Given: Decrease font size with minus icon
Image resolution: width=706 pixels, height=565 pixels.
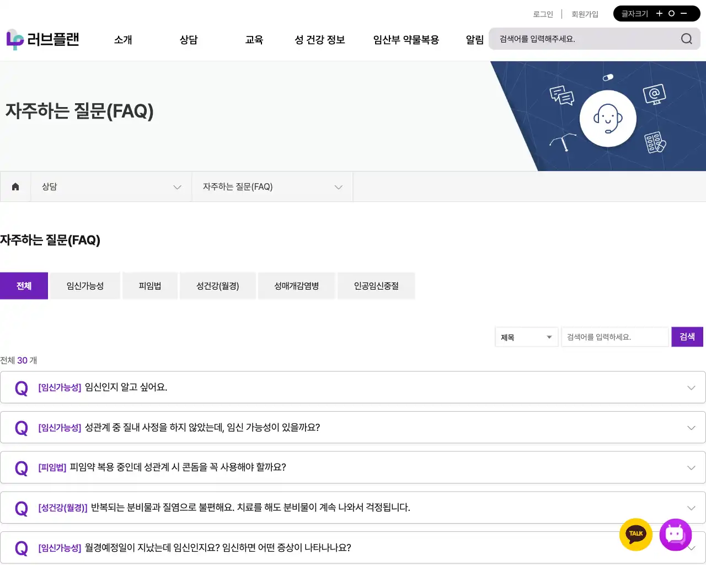Looking at the screenshot, I should pos(684,14).
